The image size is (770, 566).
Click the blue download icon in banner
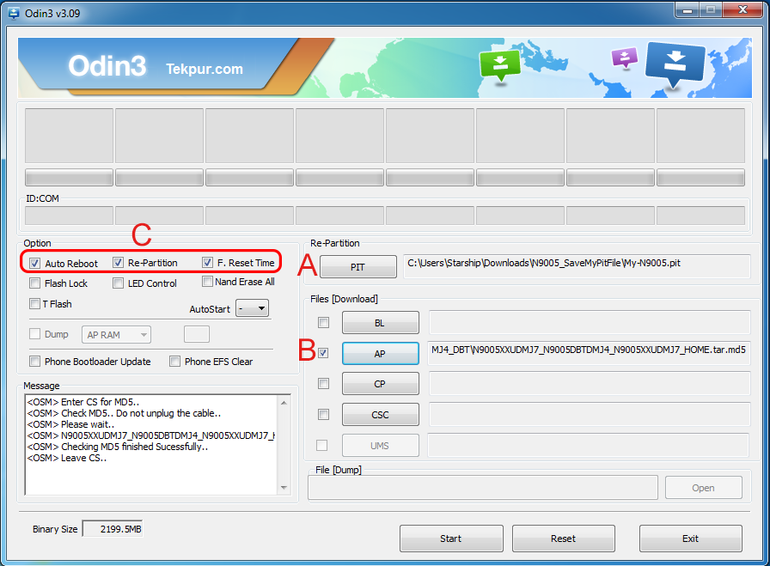675,64
